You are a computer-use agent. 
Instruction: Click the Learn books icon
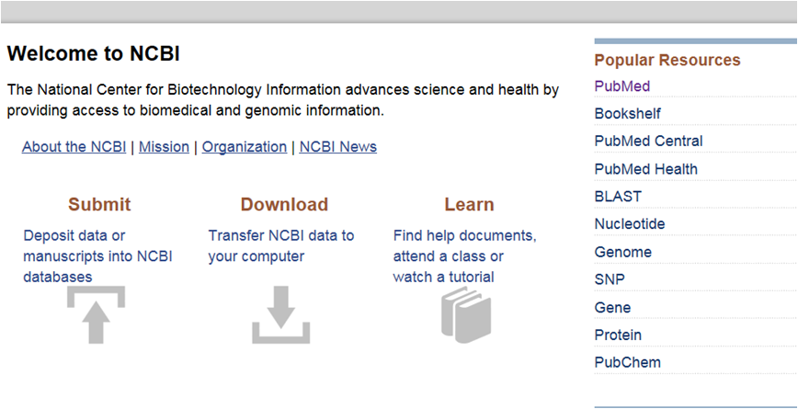(x=466, y=312)
